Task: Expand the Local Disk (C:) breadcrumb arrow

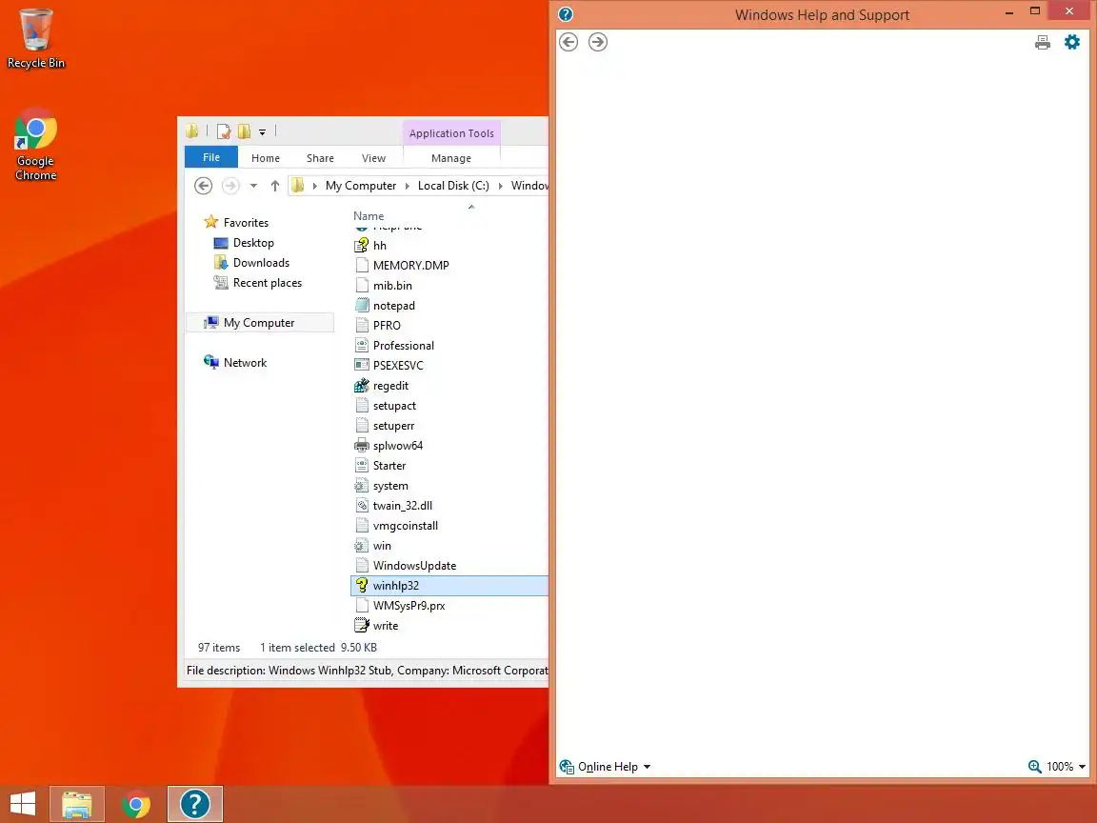Action: 500,186
